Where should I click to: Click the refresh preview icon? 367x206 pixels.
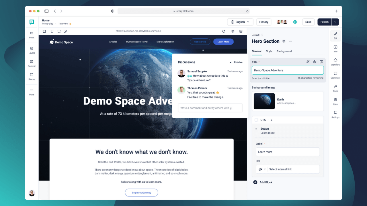[x=224, y=31]
